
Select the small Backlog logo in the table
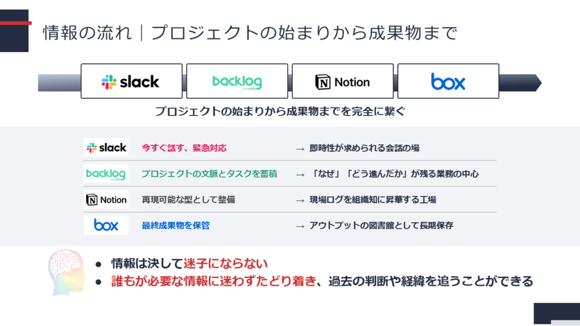106,173
